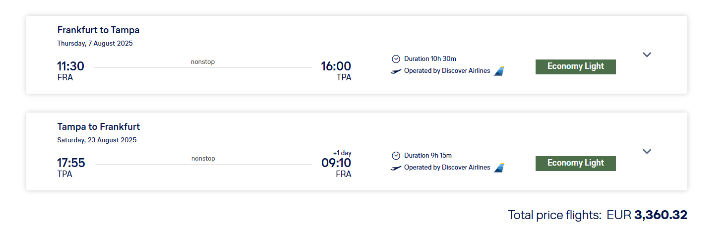Click the Discover Airlines tail logo on the return flight
This screenshot has height=234, width=728.
pyautogui.click(x=499, y=168)
